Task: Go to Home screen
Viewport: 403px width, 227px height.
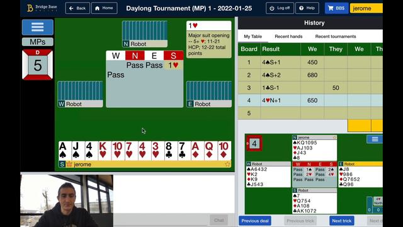Action: (x=105, y=8)
